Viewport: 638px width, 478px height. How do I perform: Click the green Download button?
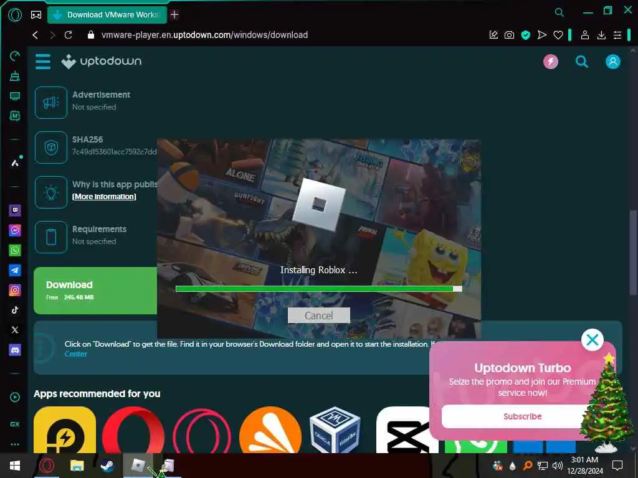click(95, 291)
